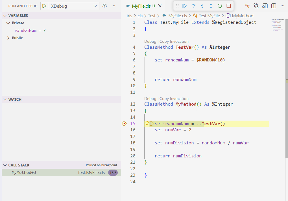288x201 pixels.
Task: Restart the debugging session
Action: [x=220, y=6]
